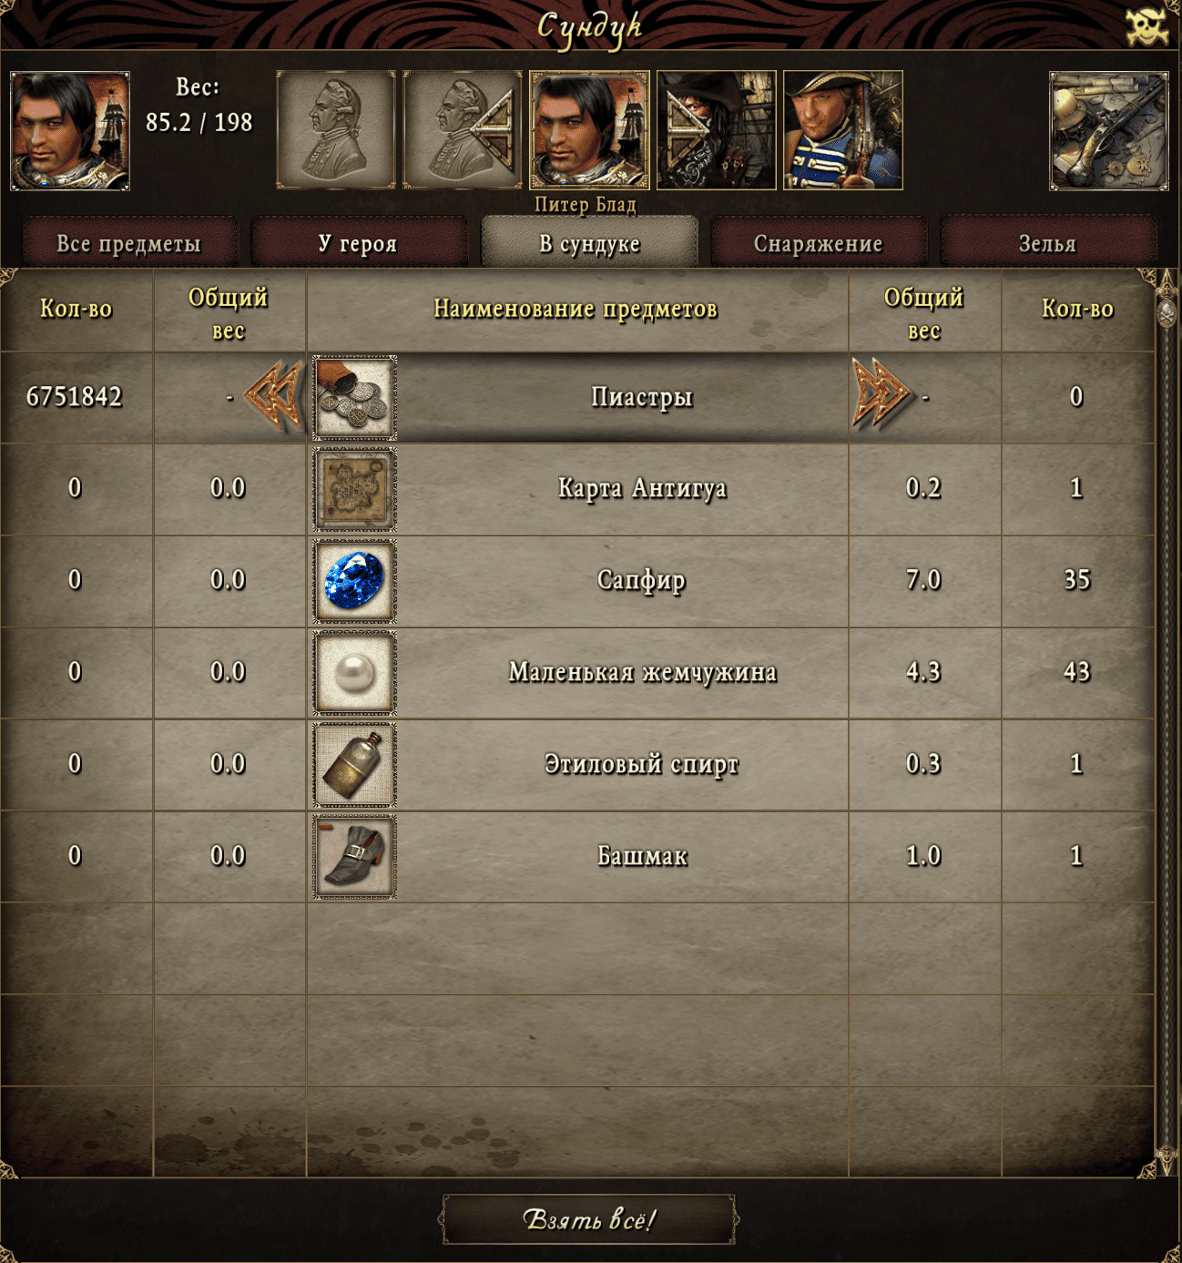The width and height of the screenshot is (1182, 1263).
Task: Click the right double-arrow to take piastres from chest
Action: click(x=881, y=394)
